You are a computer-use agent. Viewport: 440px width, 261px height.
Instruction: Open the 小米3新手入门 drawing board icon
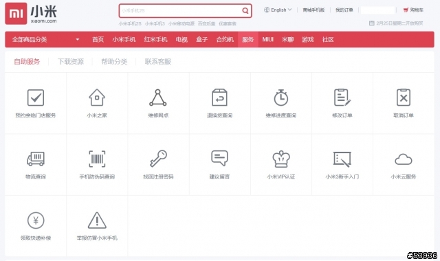(342, 159)
